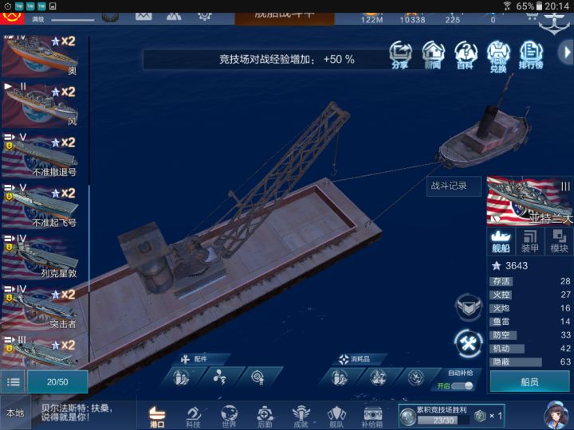The width and height of the screenshot is (574, 430).
Task: Tap the Wi-Fi status bar icon
Action: click(507, 6)
